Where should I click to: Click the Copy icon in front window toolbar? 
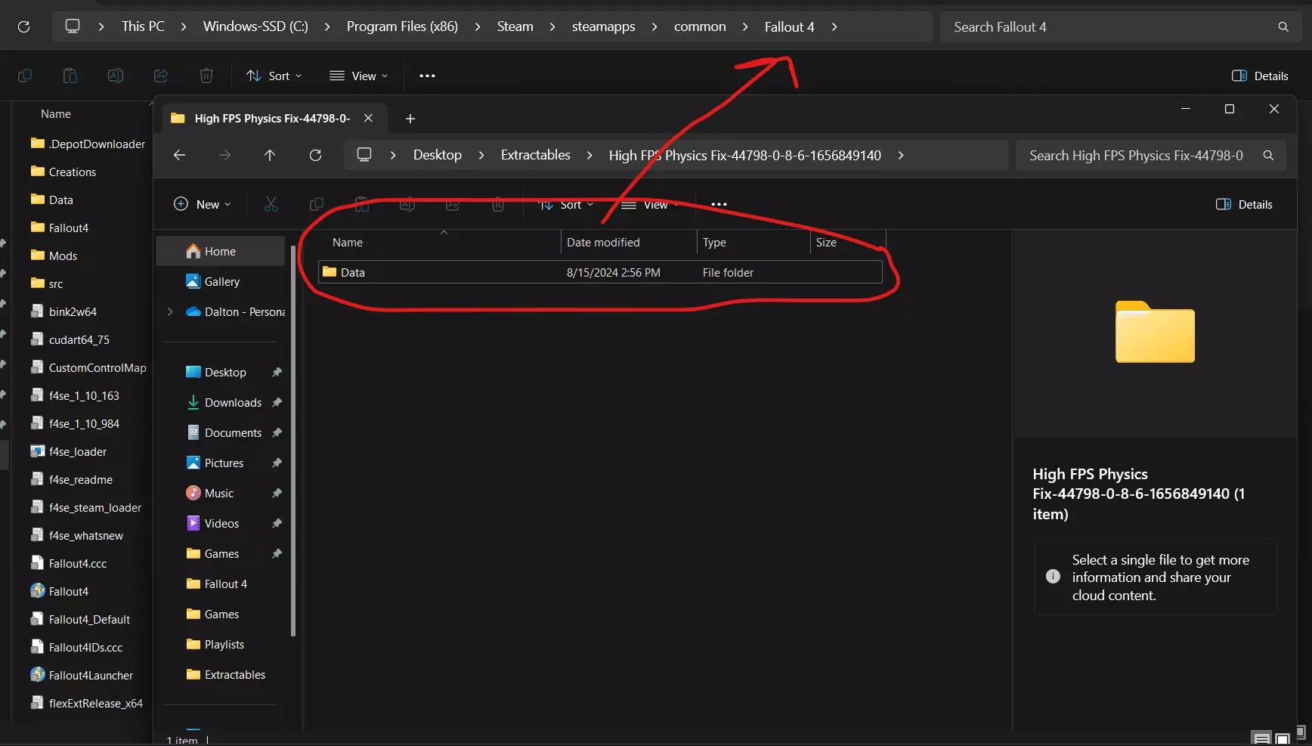click(317, 204)
